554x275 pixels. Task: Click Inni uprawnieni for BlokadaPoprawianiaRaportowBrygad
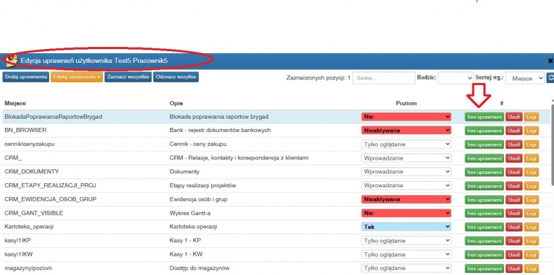[484, 117]
